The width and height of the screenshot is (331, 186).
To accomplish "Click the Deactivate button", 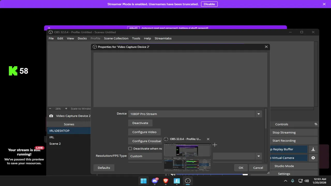I will 140,123.
